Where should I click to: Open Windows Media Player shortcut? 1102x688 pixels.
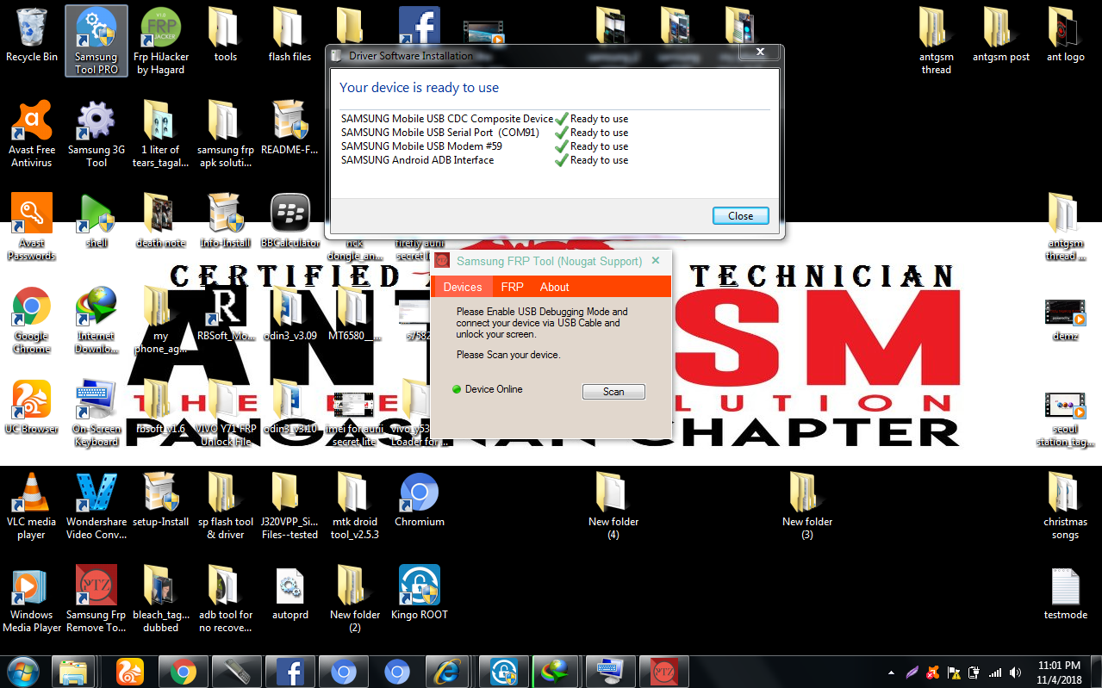click(x=32, y=599)
